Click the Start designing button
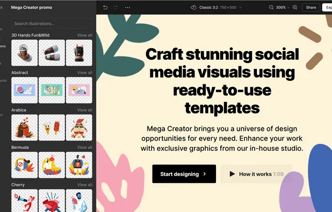The image size is (332, 212). pos(184,174)
